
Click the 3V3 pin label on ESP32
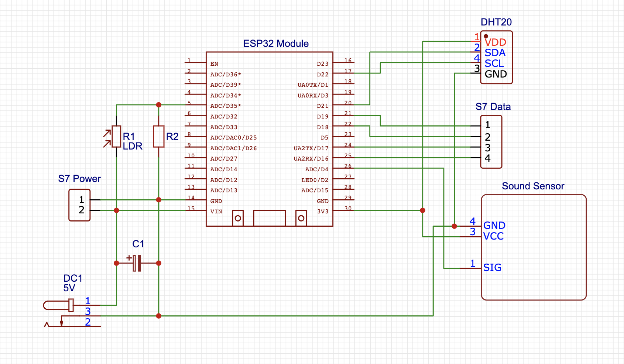click(323, 212)
